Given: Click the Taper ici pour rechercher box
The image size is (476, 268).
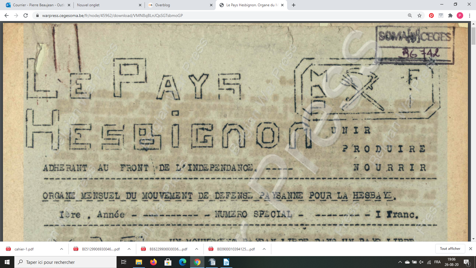Looking at the screenshot, I should click(65, 262).
